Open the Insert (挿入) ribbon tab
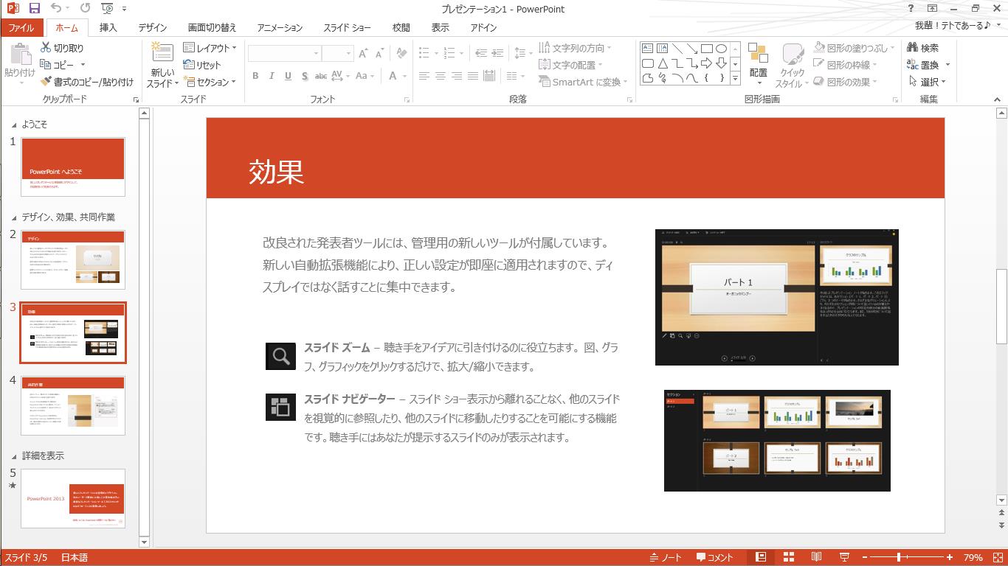This screenshot has height=566, width=1008. click(x=108, y=28)
